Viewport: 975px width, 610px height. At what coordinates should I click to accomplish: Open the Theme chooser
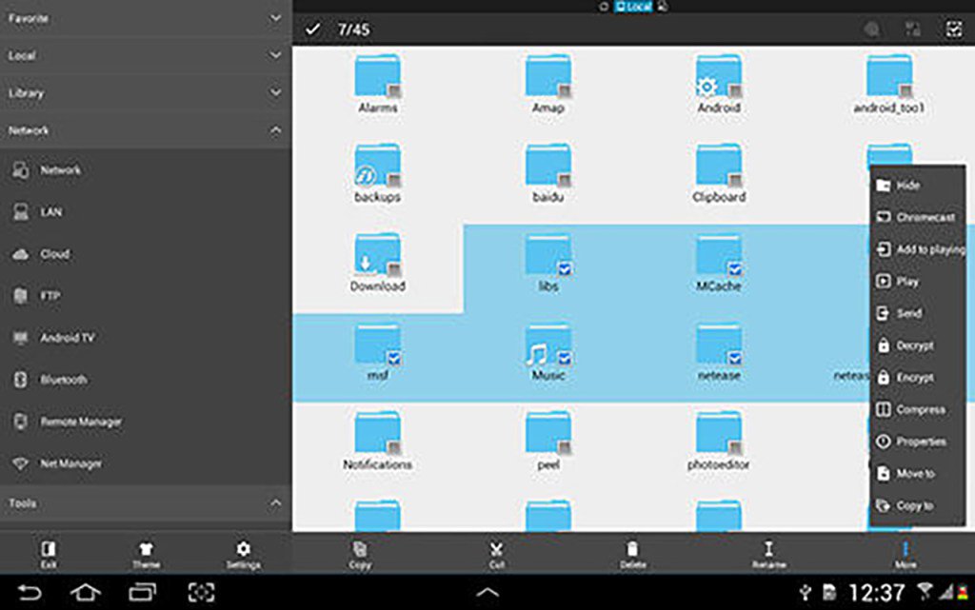tap(146, 554)
